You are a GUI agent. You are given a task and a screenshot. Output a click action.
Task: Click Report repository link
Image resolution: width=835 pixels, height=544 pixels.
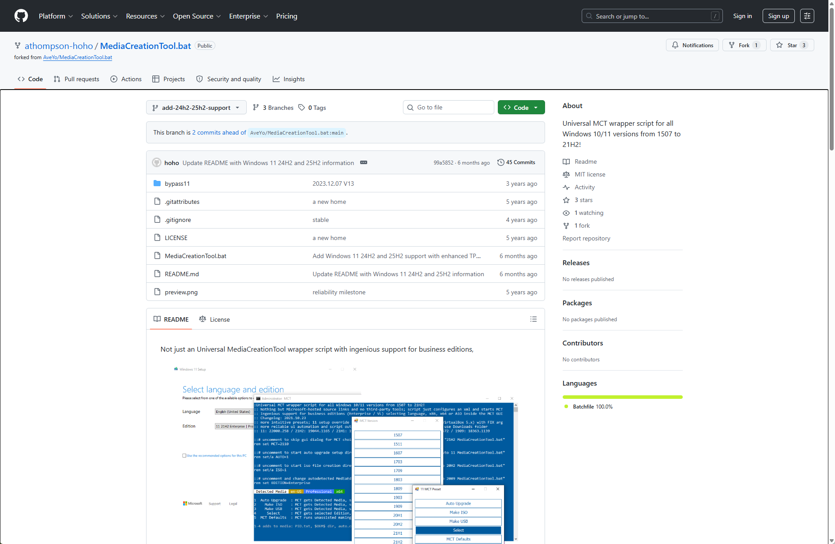click(586, 238)
